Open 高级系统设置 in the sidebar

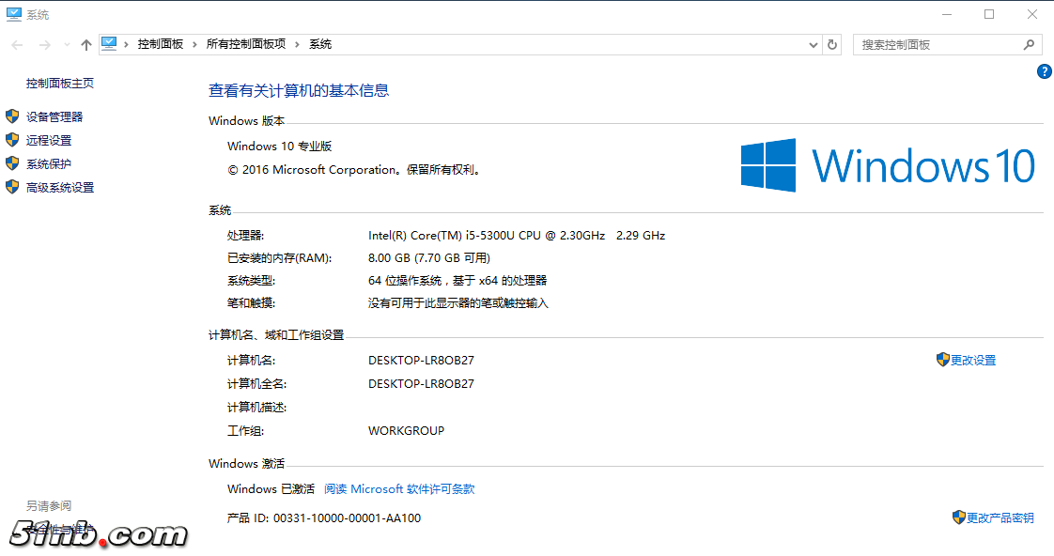(x=60, y=188)
